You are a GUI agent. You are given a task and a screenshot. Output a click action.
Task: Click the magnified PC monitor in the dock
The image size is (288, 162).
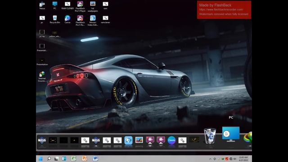point(231,134)
